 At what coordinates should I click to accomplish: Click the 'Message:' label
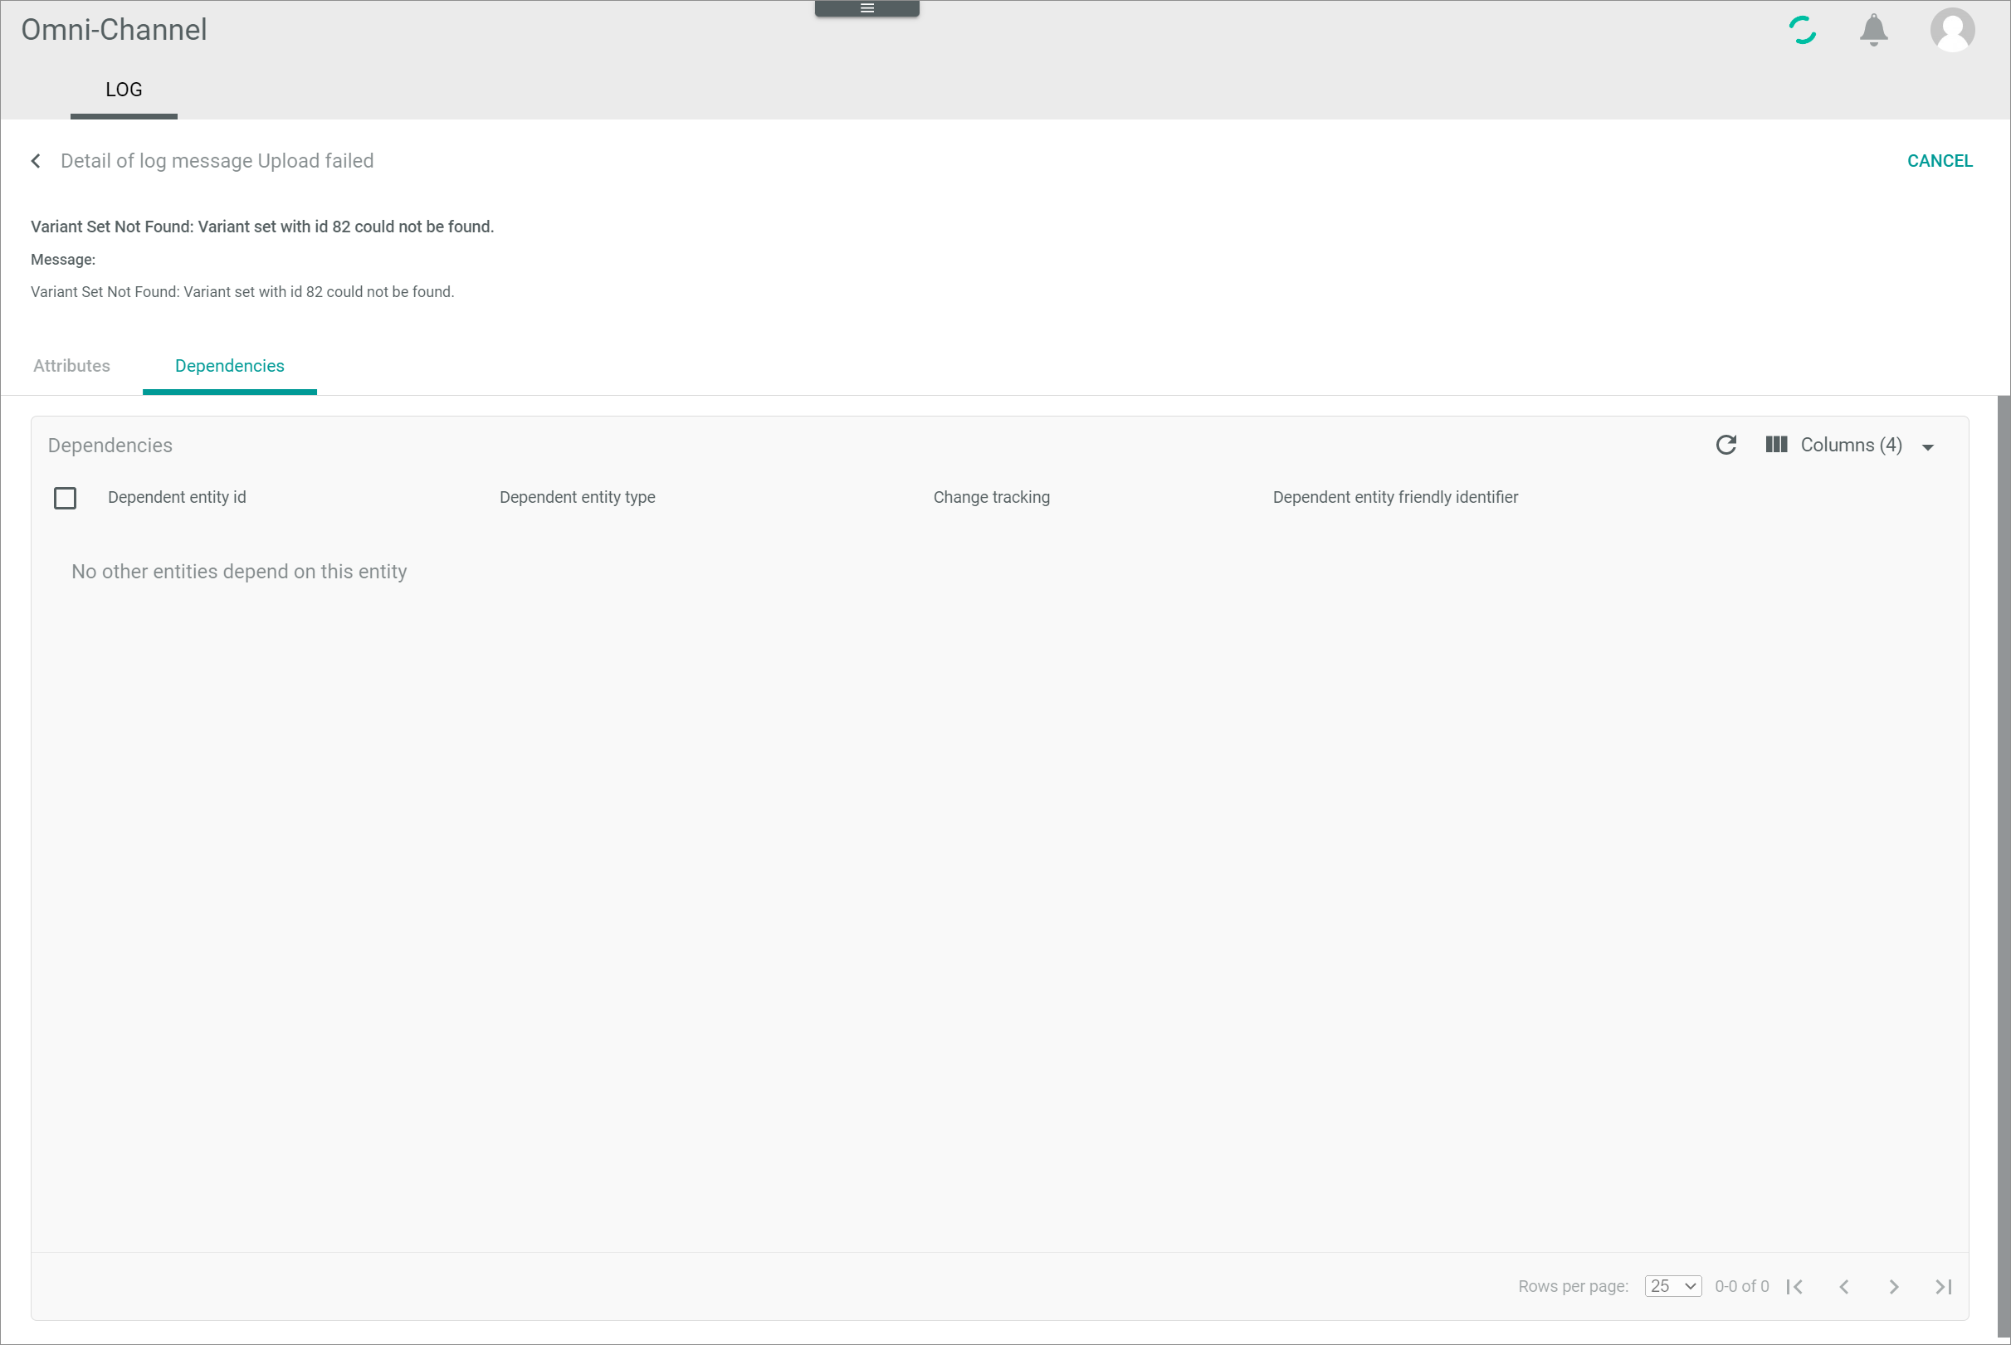(62, 260)
